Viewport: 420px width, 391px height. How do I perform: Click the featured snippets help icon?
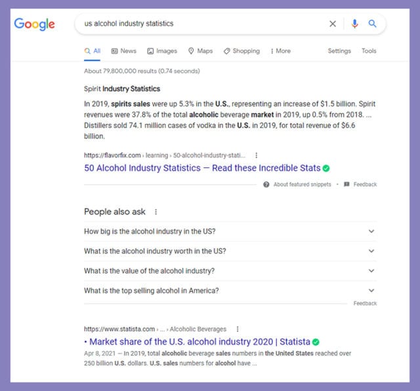click(x=266, y=184)
